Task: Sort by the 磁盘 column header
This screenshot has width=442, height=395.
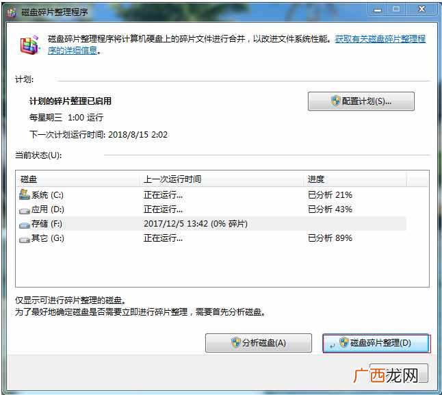Action: coord(77,179)
